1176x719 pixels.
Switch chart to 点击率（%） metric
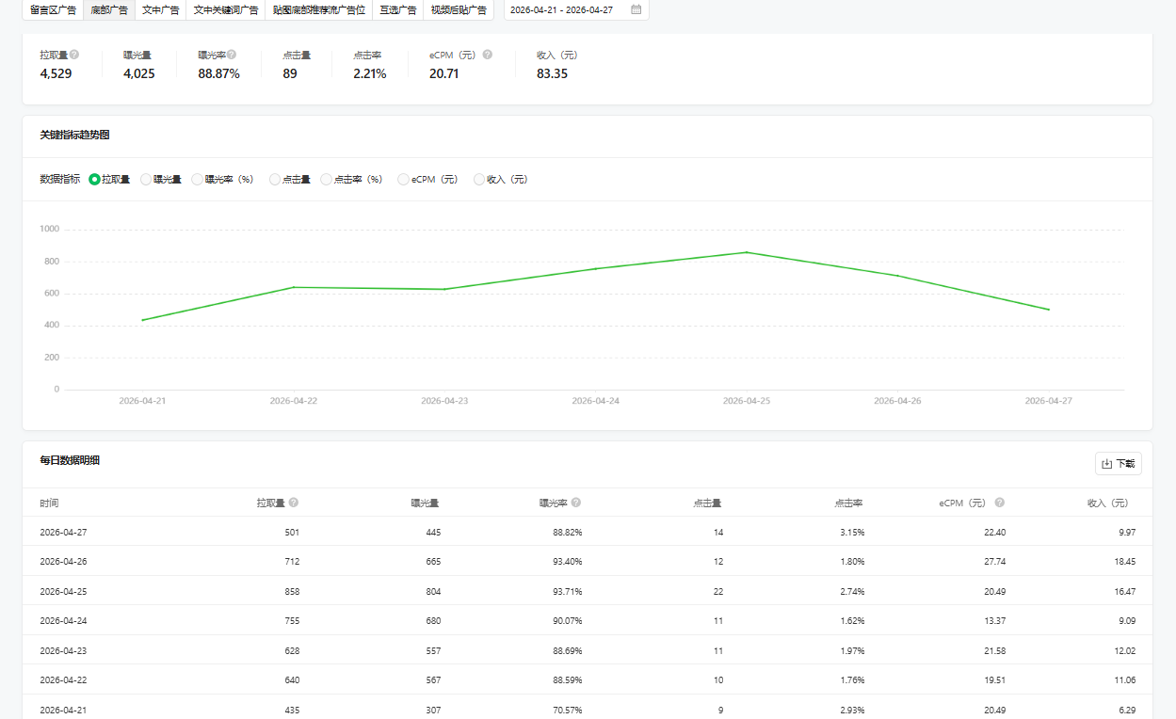click(x=327, y=179)
